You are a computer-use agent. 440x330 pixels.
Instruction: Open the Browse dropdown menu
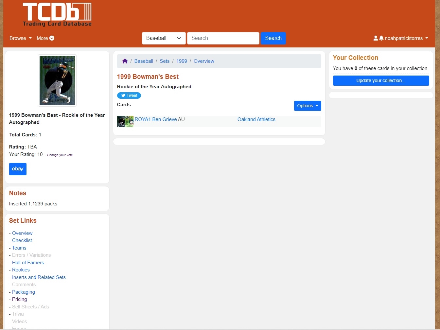(x=21, y=38)
